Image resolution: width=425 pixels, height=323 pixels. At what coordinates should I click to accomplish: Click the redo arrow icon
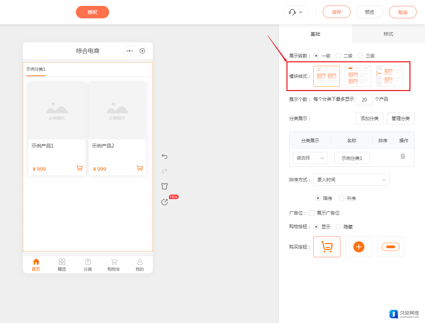(165, 171)
